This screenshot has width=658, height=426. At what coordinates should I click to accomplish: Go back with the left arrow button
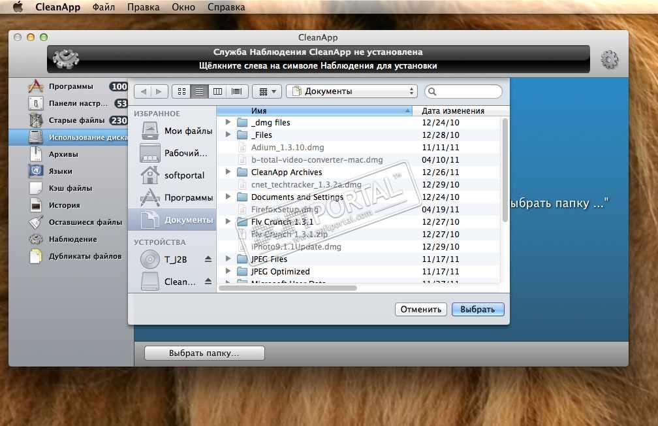pyautogui.click(x=143, y=91)
